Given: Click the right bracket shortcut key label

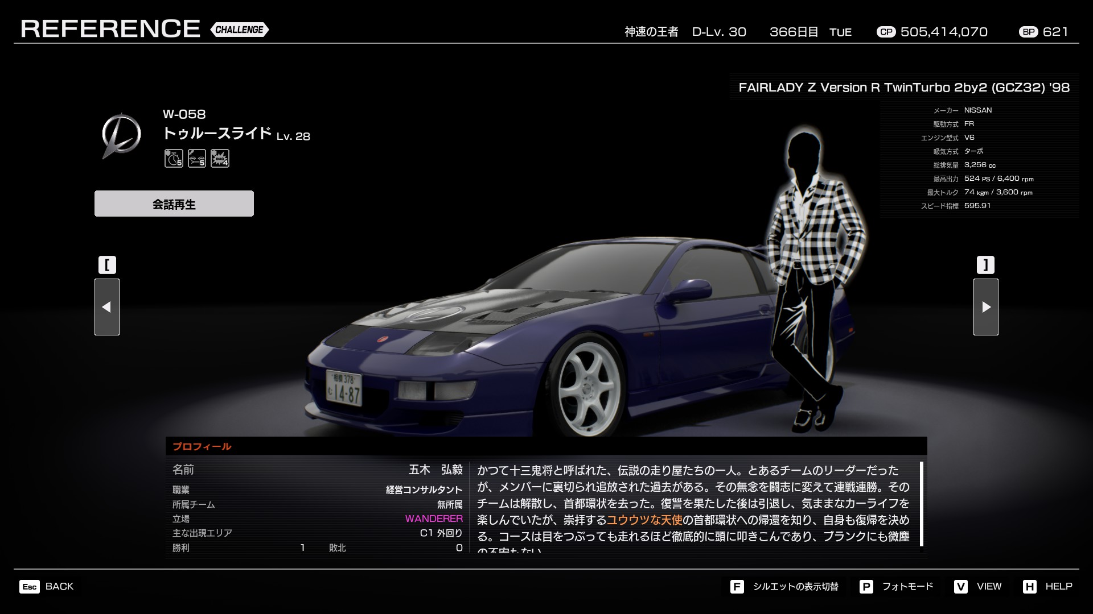Looking at the screenshot, I should pos(985,265).
